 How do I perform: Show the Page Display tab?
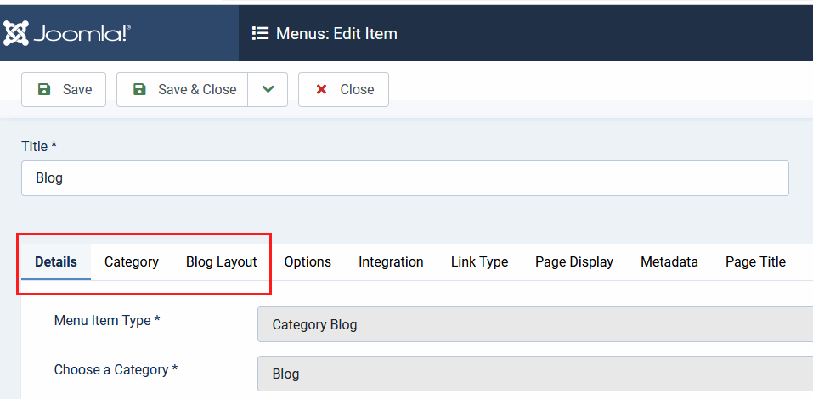click(574, 261)
